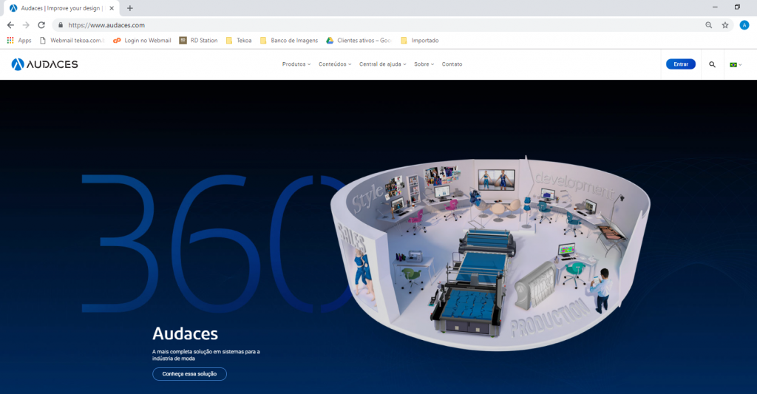
Task: Click the address bar URL field
Action: pyautogui.click(x=376, y=25)
